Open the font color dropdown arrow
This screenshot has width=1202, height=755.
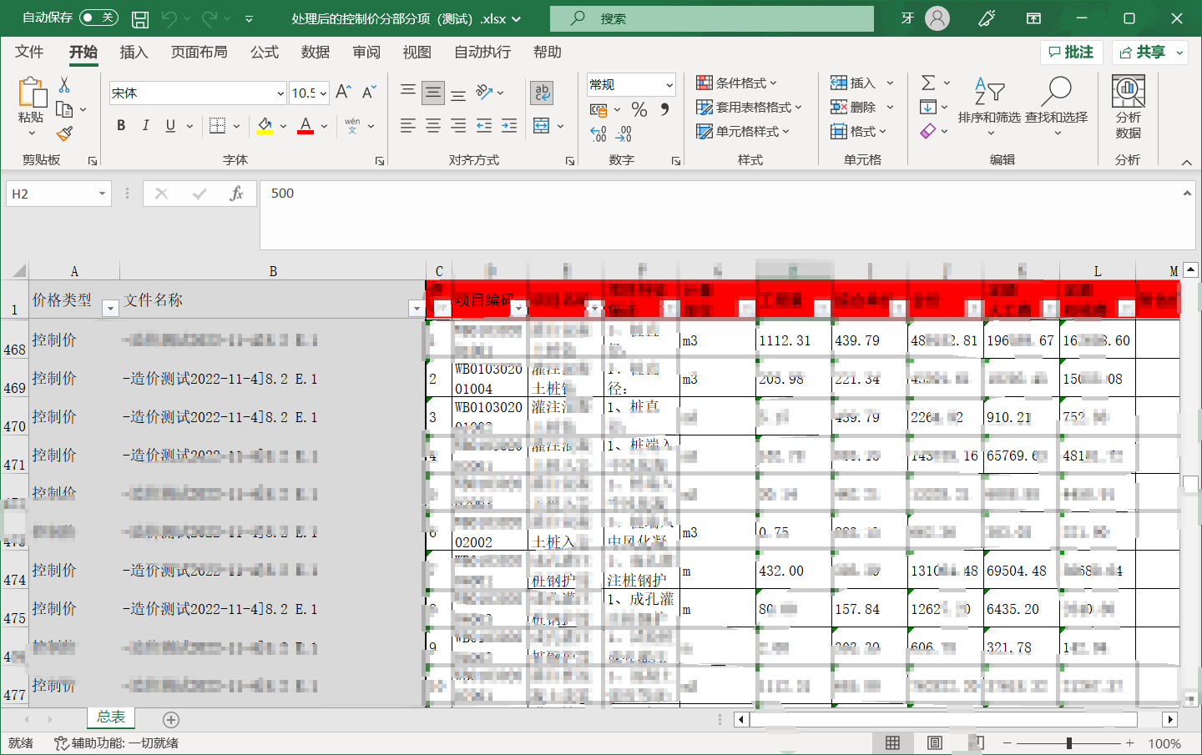tap(324, 126)
